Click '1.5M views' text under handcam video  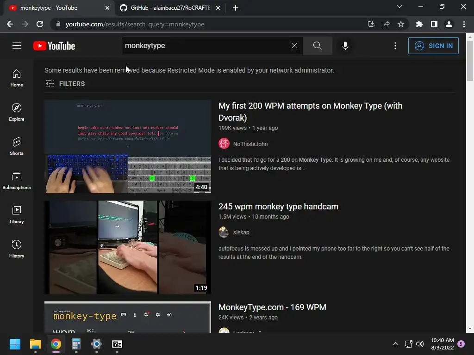(x=232, y=217)
